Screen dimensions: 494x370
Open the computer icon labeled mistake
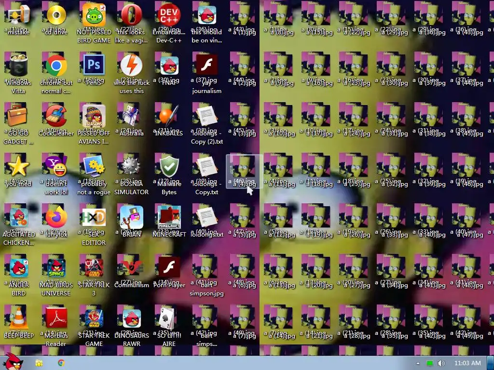coord(18,15)
